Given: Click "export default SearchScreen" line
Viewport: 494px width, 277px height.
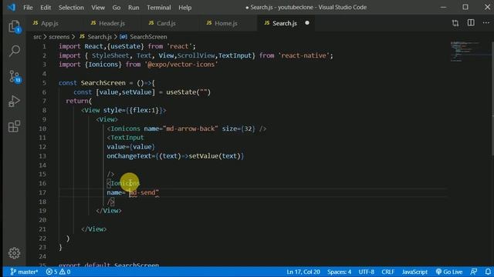Looking at the screenshot, I should pos(109,265).
